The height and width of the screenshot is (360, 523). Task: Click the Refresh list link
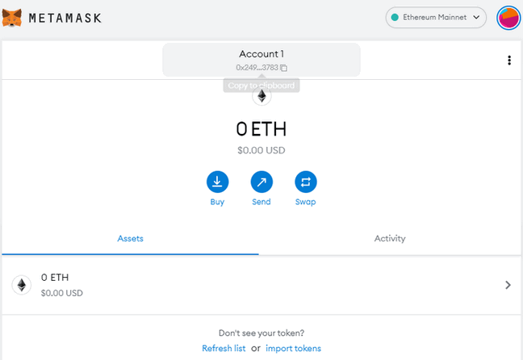point(224,349)
